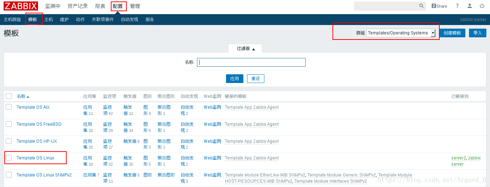Open 触发器 15 for Template OS Linux
The width and height of the screenshot is (490, 187).
coord(129,161)
